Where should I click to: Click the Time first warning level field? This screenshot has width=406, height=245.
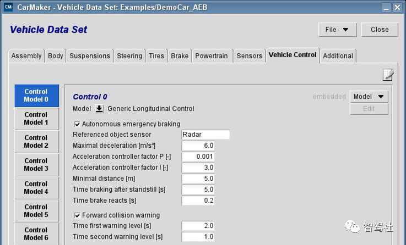point(198,226)
